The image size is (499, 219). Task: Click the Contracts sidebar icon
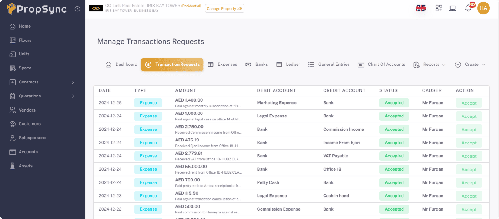(x=13, y=82)
